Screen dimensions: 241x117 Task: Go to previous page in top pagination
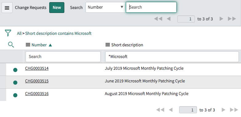pos(169,19)
